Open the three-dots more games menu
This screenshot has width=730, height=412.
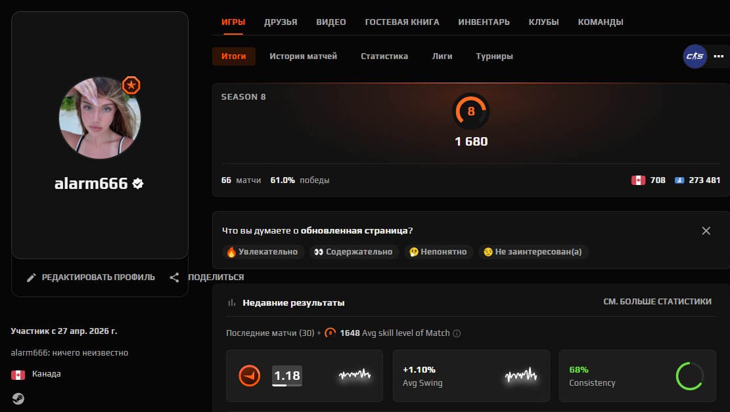tap(718, 56)
